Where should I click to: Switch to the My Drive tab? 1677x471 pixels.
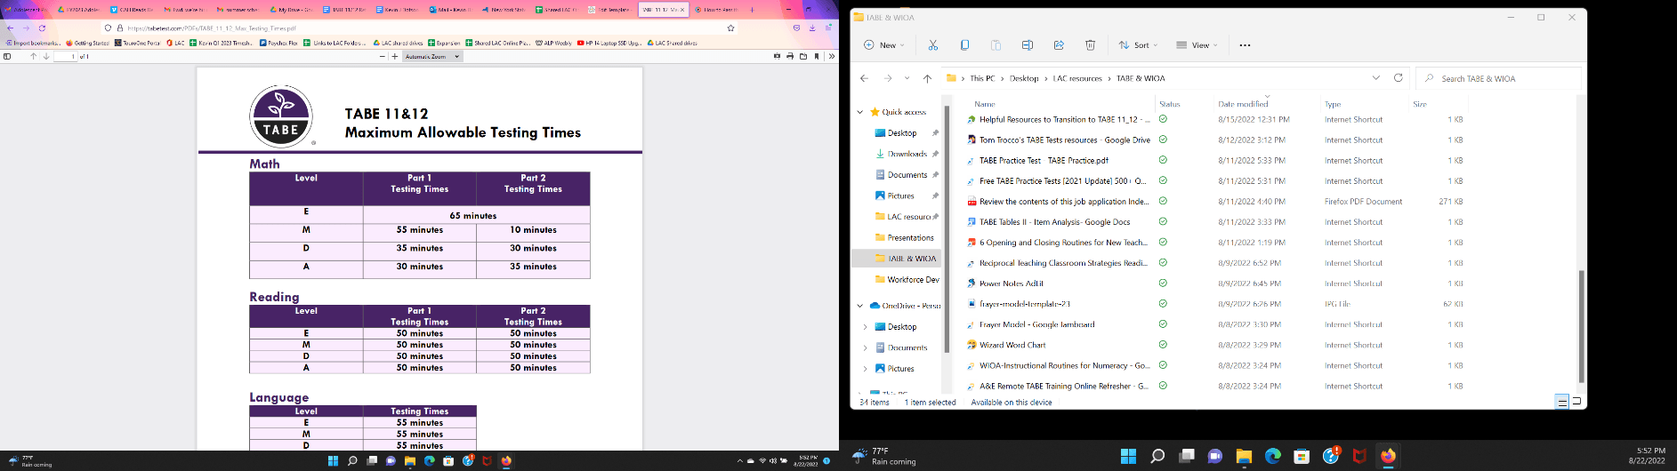[x=294, y=9]
